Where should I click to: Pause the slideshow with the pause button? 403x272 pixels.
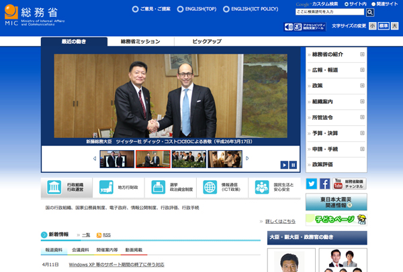tap(294, 165)
